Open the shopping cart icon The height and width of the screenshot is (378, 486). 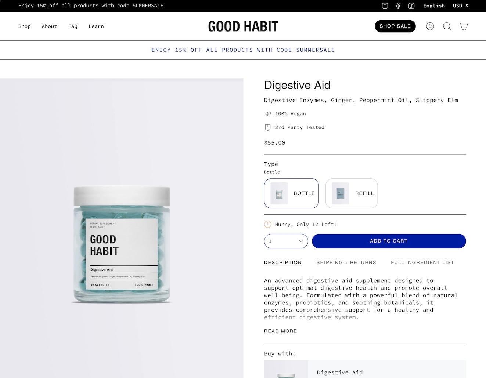pyautogui.click(x=464, y=26)
